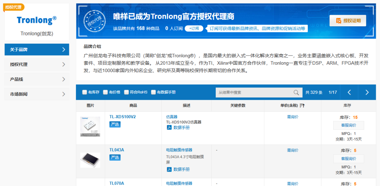
Task: Go to next results page arrow
Action: [367, 92]
